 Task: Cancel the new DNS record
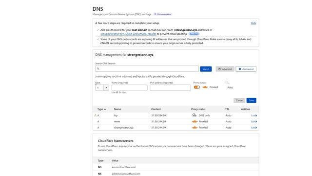[239, 100]
